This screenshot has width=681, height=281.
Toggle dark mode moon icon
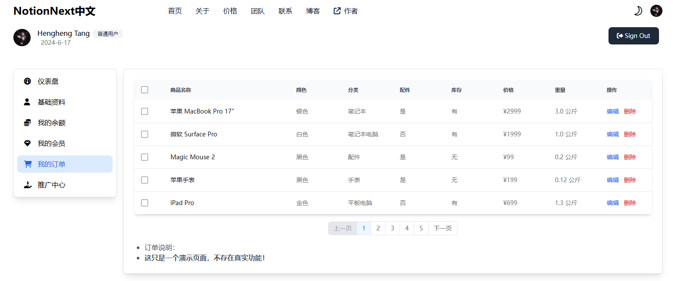point(638,11)
